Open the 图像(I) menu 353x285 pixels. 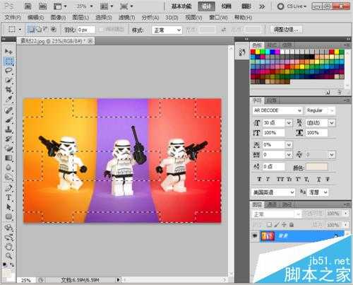tap(58, 17)
